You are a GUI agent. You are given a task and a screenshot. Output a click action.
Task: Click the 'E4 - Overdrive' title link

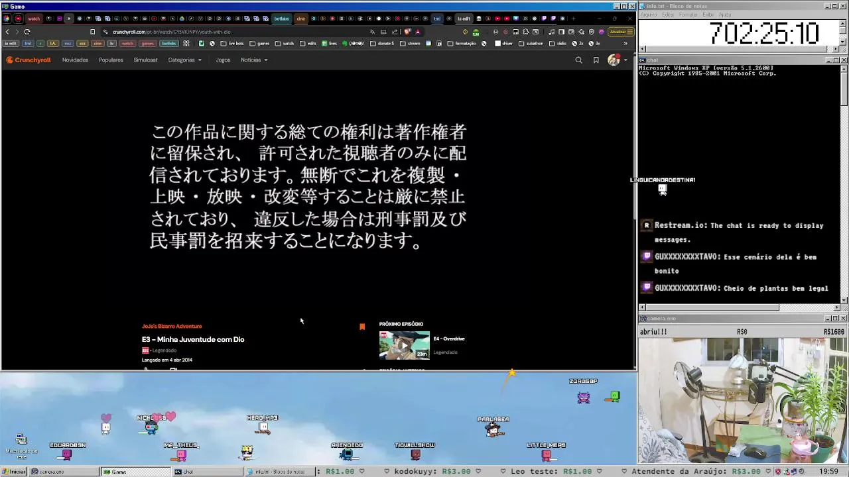(449, 339)
